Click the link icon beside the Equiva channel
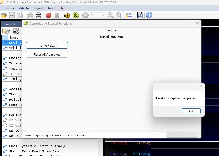Viewport: 219px width, 156px height. [5, 115]
